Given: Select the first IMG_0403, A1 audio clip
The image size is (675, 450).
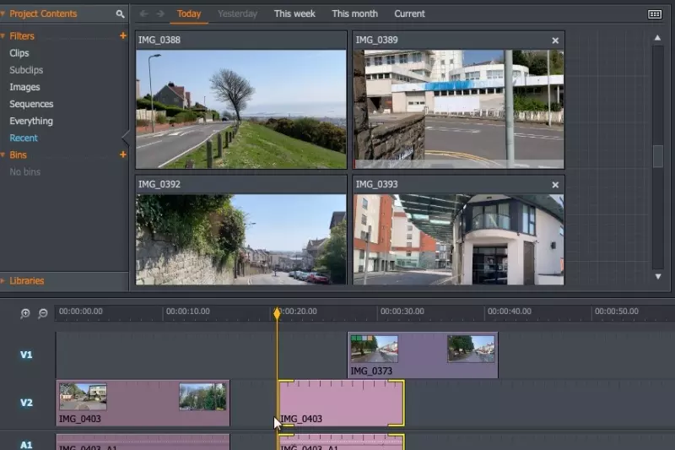Looking at the screenshot, I should click(x=143, y=442).
